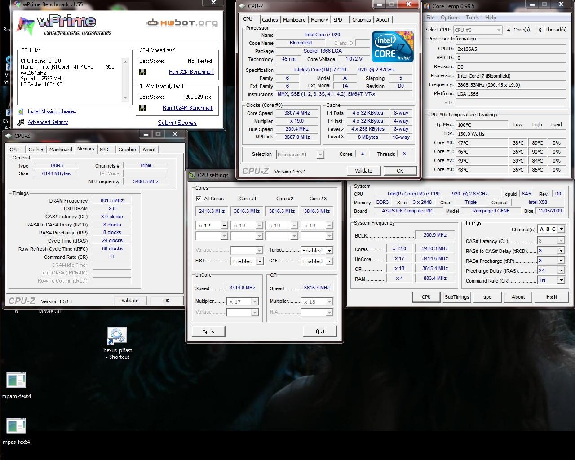
Task: Open the Graphics tab in CPU-Z memory window
Action: click(x=128, y=150)
